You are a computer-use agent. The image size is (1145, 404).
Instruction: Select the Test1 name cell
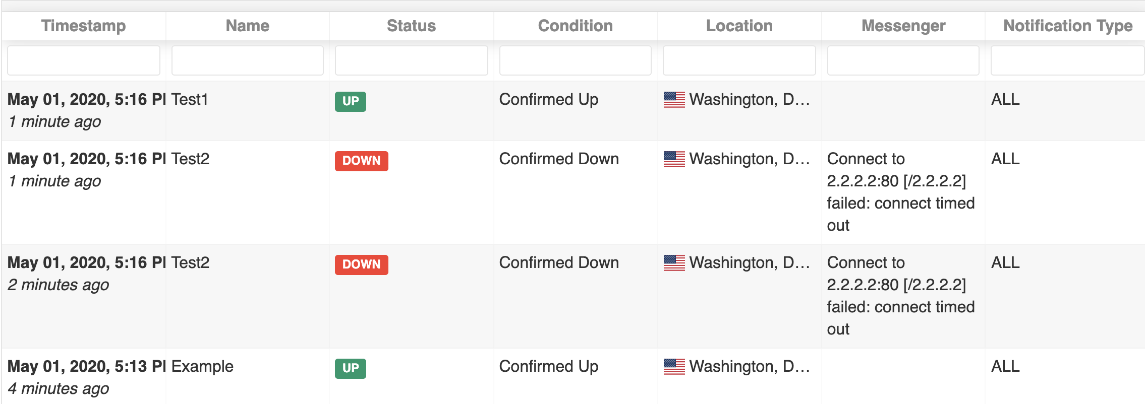point(190,100)
